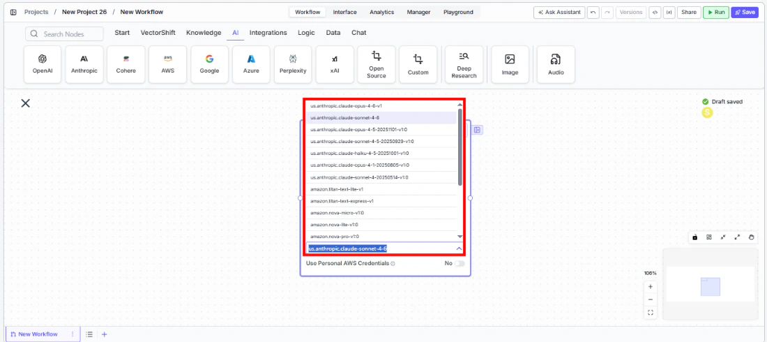Add an Azure node

pyautogui.click(x=251, y=65)
